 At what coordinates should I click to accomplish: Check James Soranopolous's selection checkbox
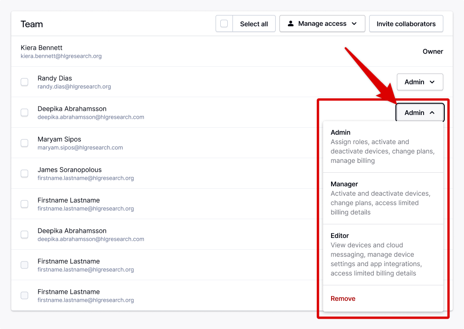[24, 173]
